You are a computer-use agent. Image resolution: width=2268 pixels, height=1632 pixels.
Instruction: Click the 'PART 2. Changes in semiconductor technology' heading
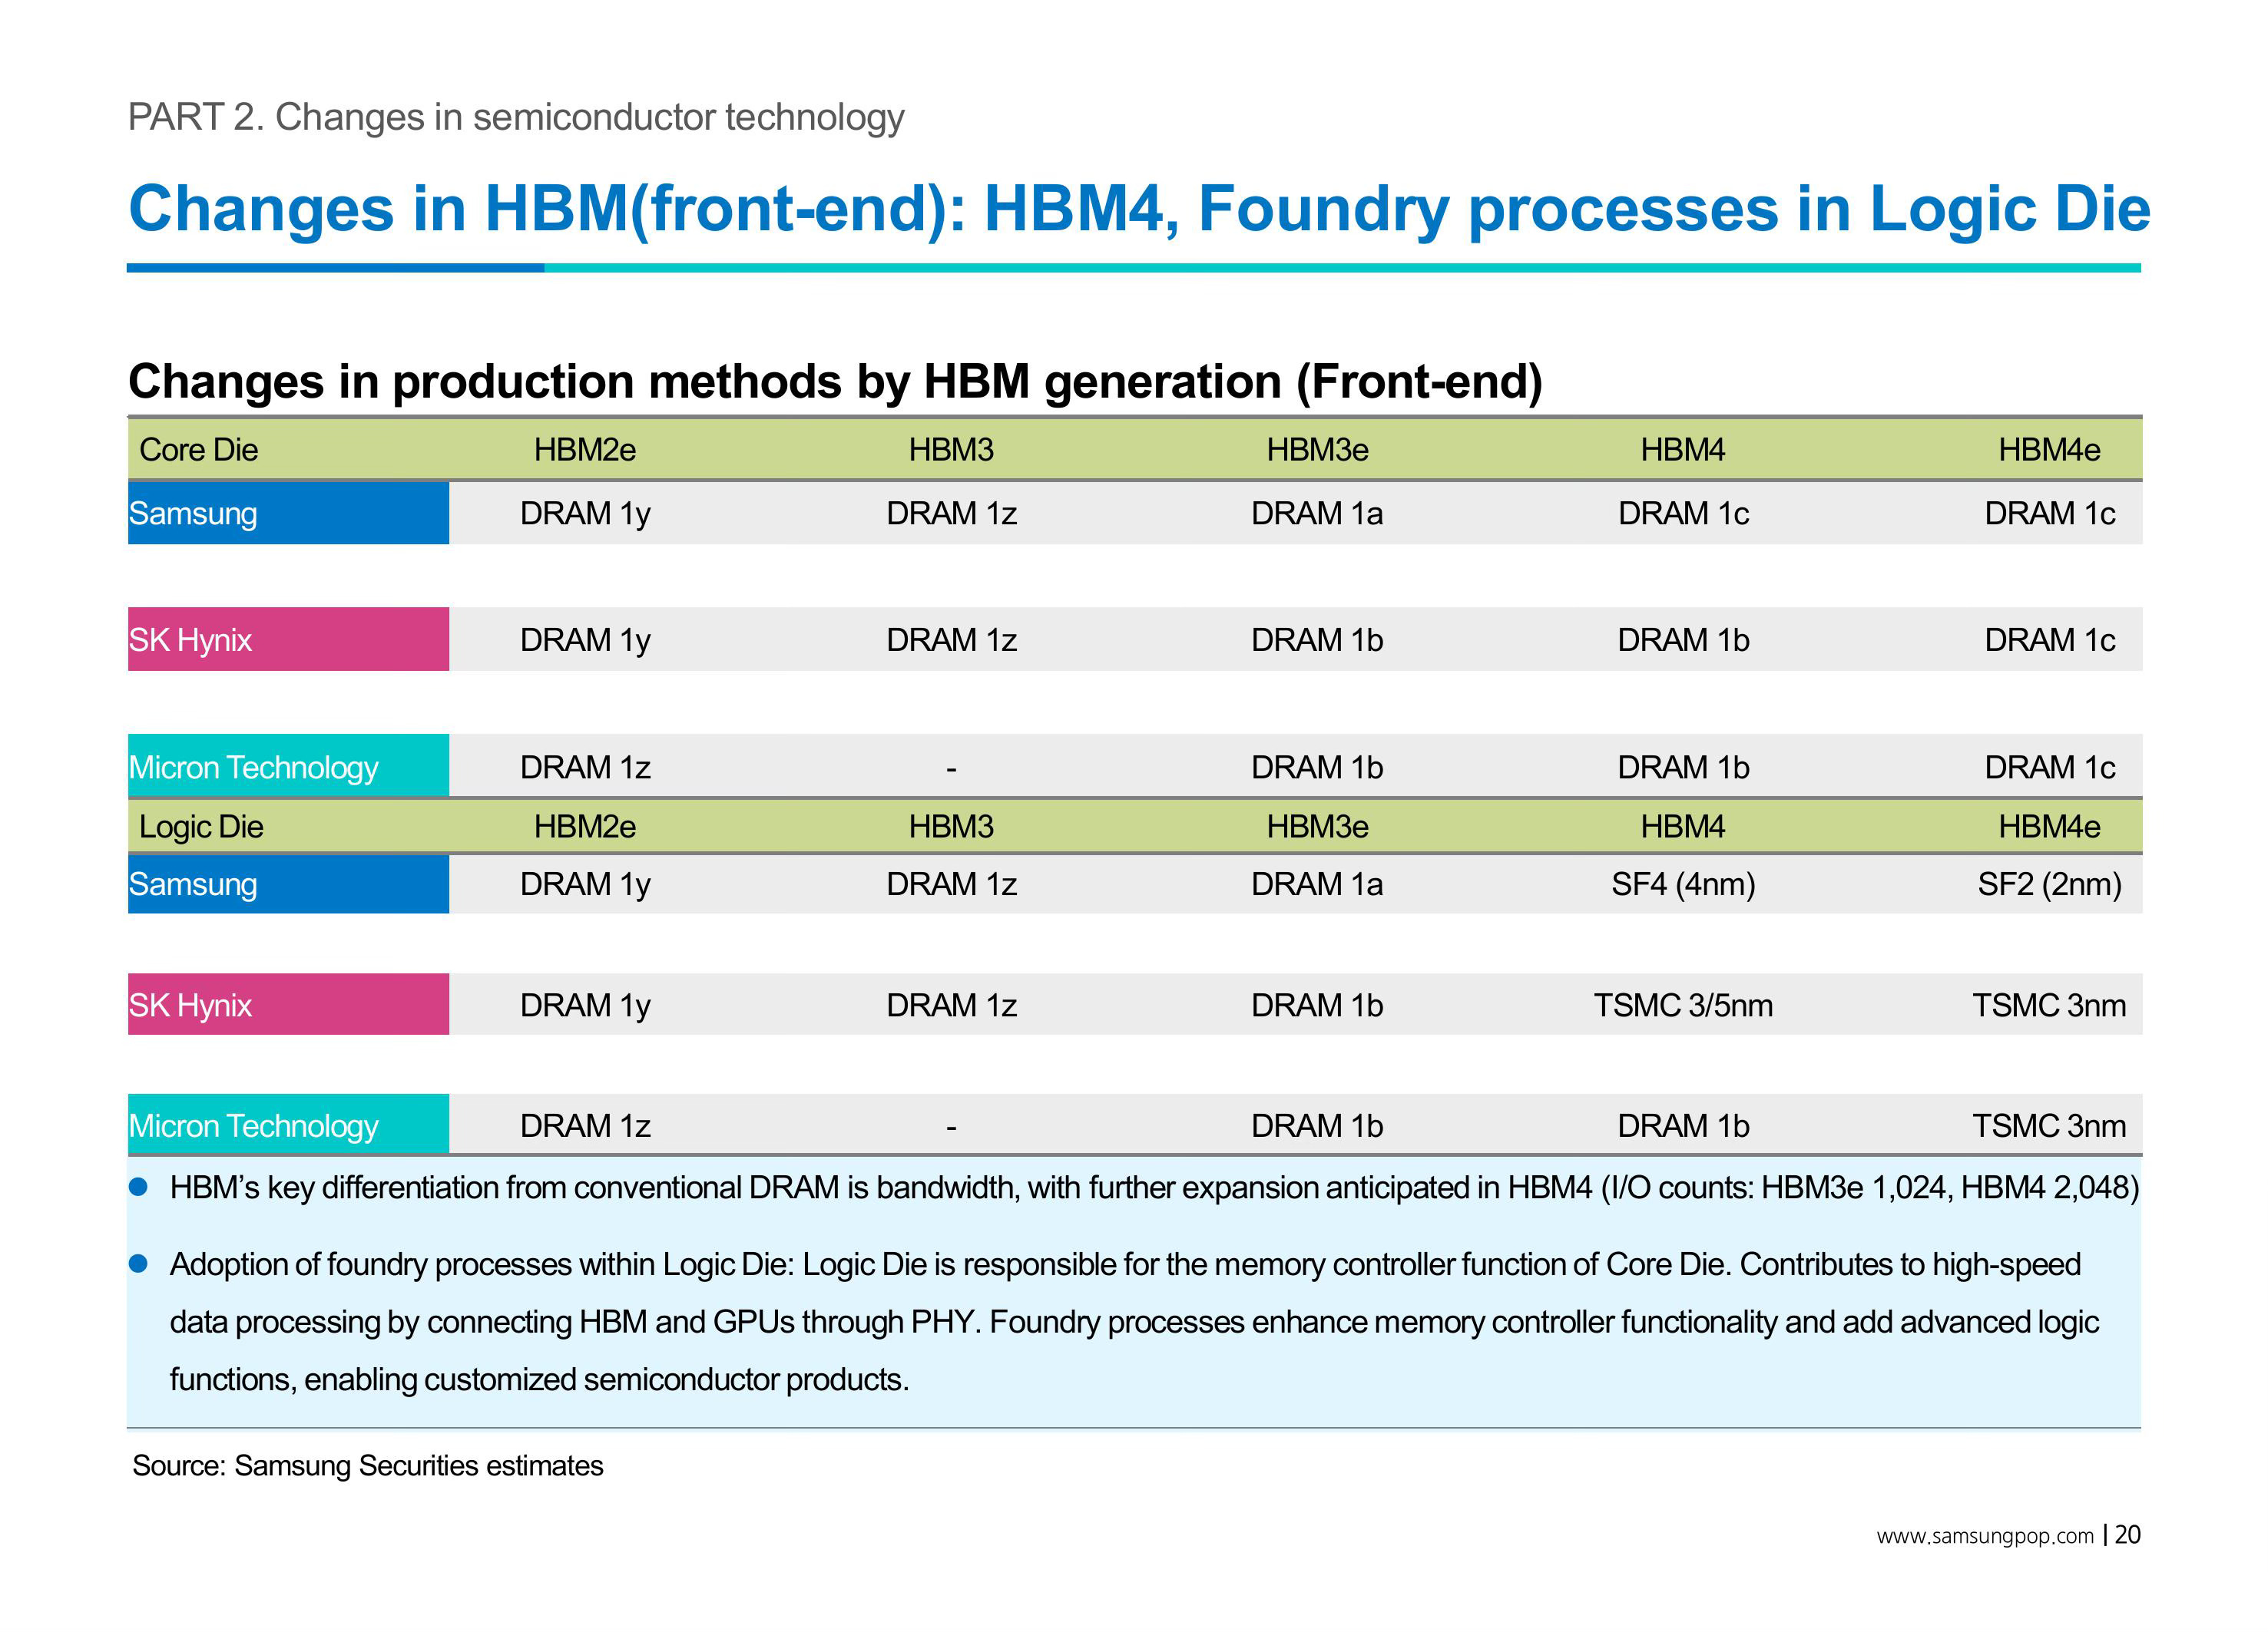516,118
